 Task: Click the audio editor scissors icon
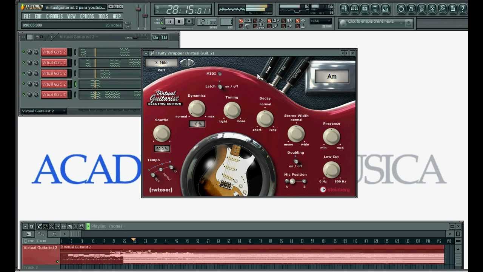point(432,8)
